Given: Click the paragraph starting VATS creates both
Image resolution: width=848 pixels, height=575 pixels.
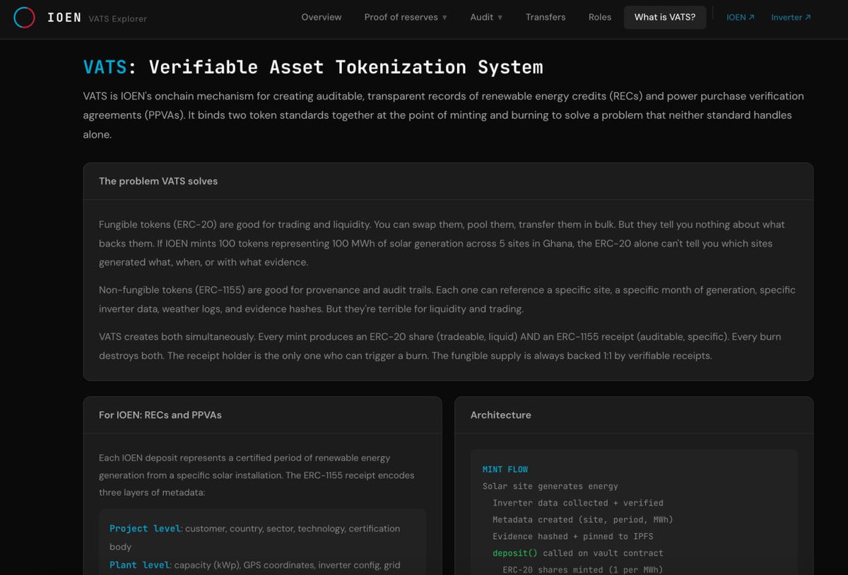Looking at the screenshot, I should [440, 346].
